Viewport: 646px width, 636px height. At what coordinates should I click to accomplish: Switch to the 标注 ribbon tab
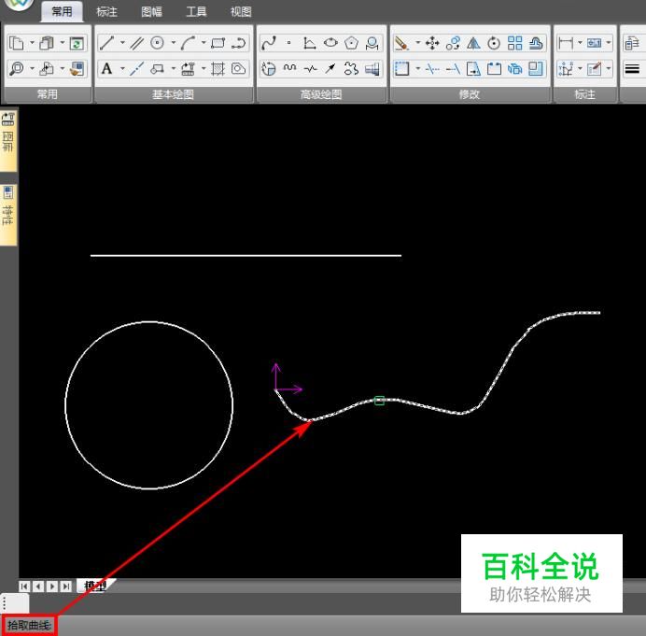coord(106,11)
